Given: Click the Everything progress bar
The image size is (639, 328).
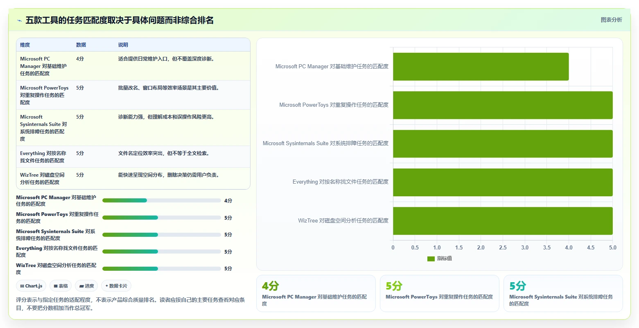Looking at the screenshot, I should coord(161,252).
